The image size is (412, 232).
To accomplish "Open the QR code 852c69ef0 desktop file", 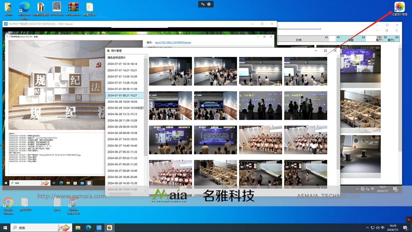I will (x=57, y=9).
